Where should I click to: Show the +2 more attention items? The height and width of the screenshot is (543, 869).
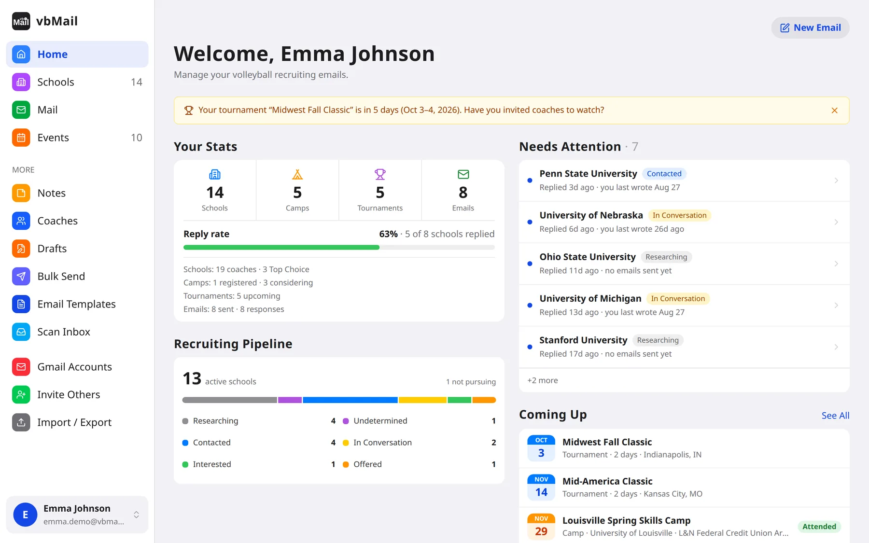tap(543, 380)
